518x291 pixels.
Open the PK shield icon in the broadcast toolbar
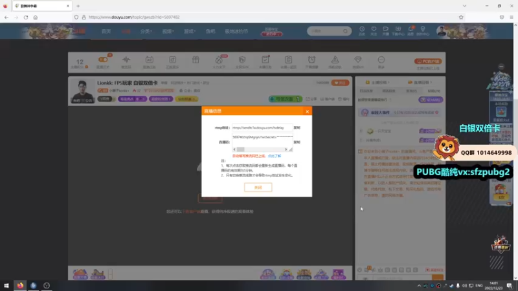click(x=242, y=59)
